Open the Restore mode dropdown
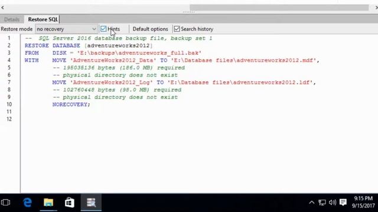The width and height of the screenshot is (378, 212). pos(66,29)
